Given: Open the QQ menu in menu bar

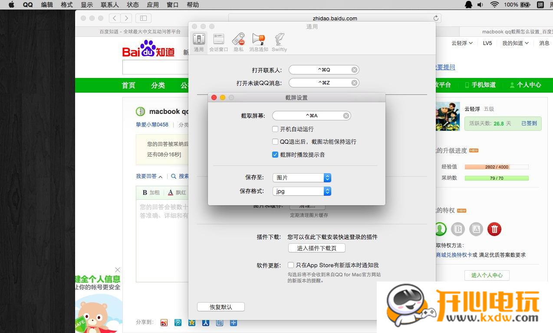Looking at the screenshot, I should [27, 5].
